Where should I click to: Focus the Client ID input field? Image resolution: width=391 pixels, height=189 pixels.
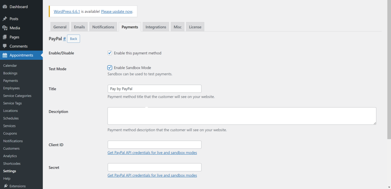(154, 145)
